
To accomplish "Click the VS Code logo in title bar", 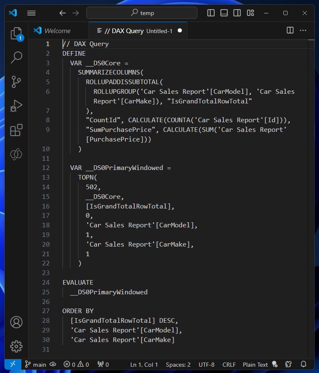I will [x=13, y=13].
